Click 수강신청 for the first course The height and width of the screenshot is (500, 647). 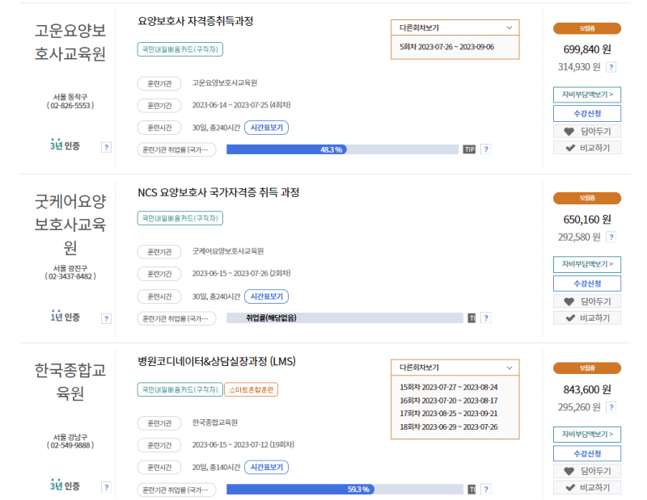click(586, 113)
